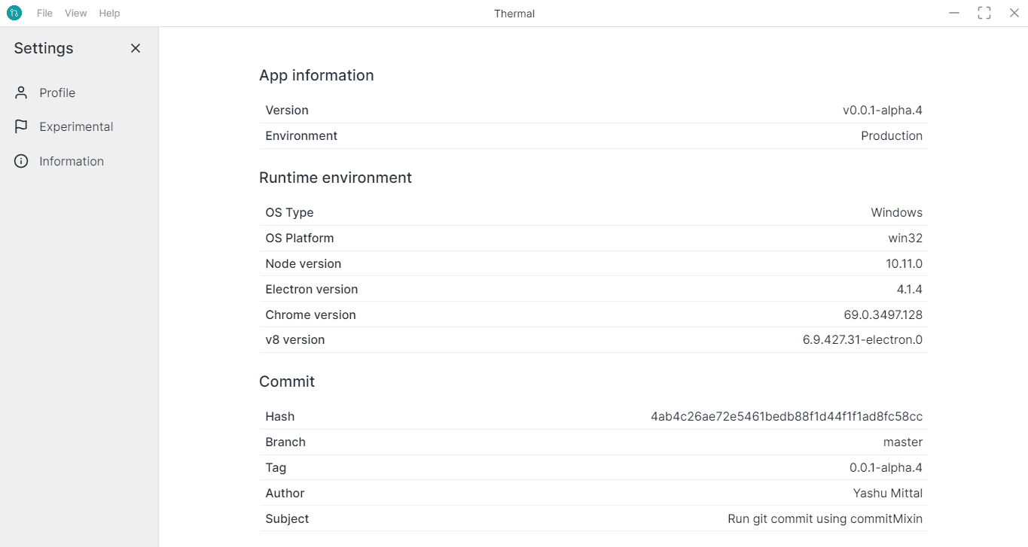This screenshot has height=547, width=1028.
Task: Click the Tag row label
Action: coord(276,467)
